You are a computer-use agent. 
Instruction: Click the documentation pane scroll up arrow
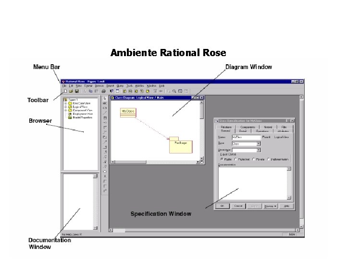(95, 176)
